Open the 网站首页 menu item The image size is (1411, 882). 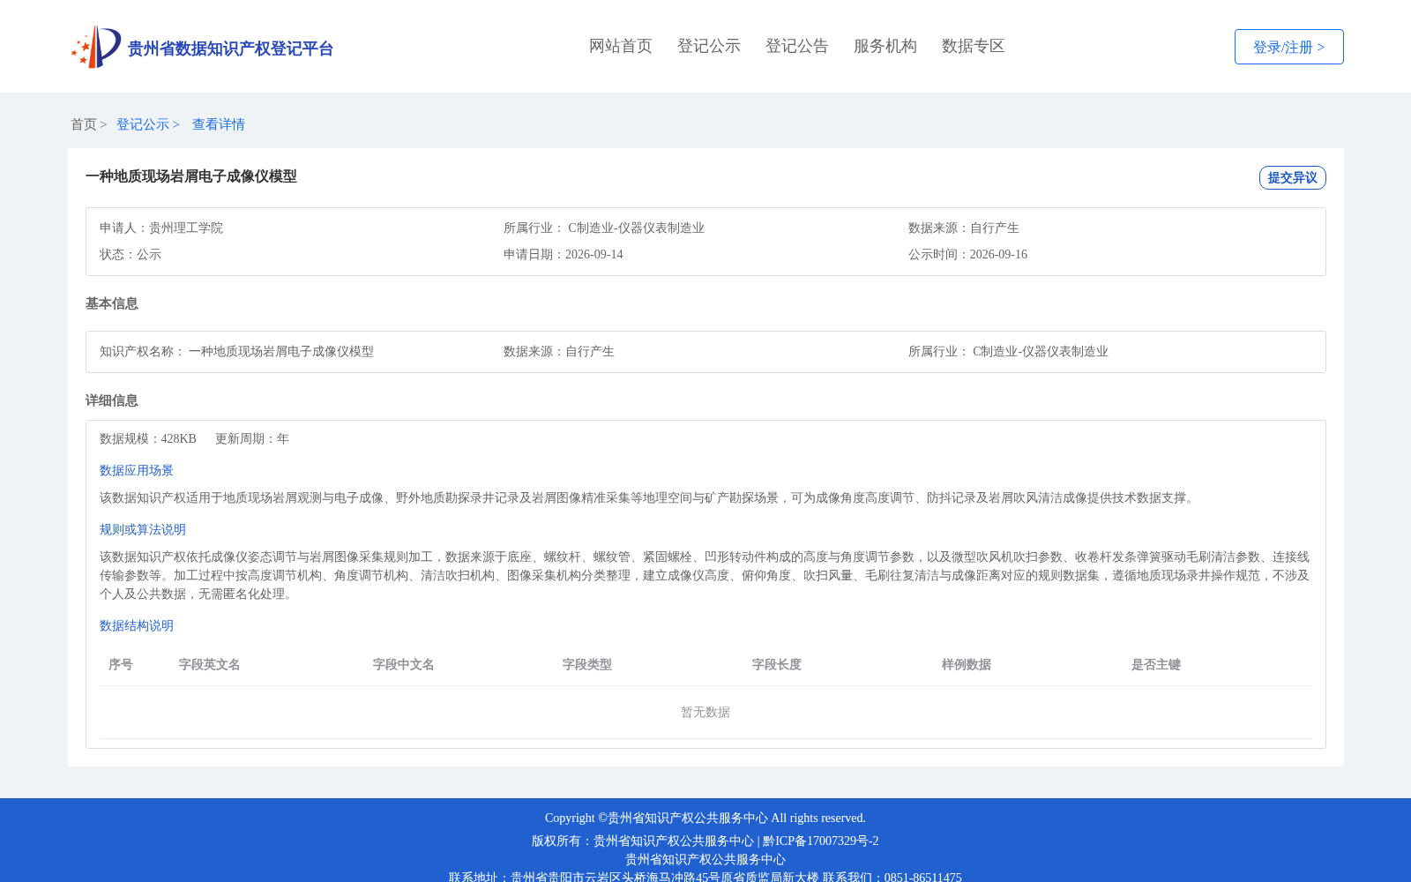(x=621, y=46)
